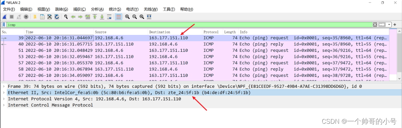Go to a specific packet

tap(88, 17)
